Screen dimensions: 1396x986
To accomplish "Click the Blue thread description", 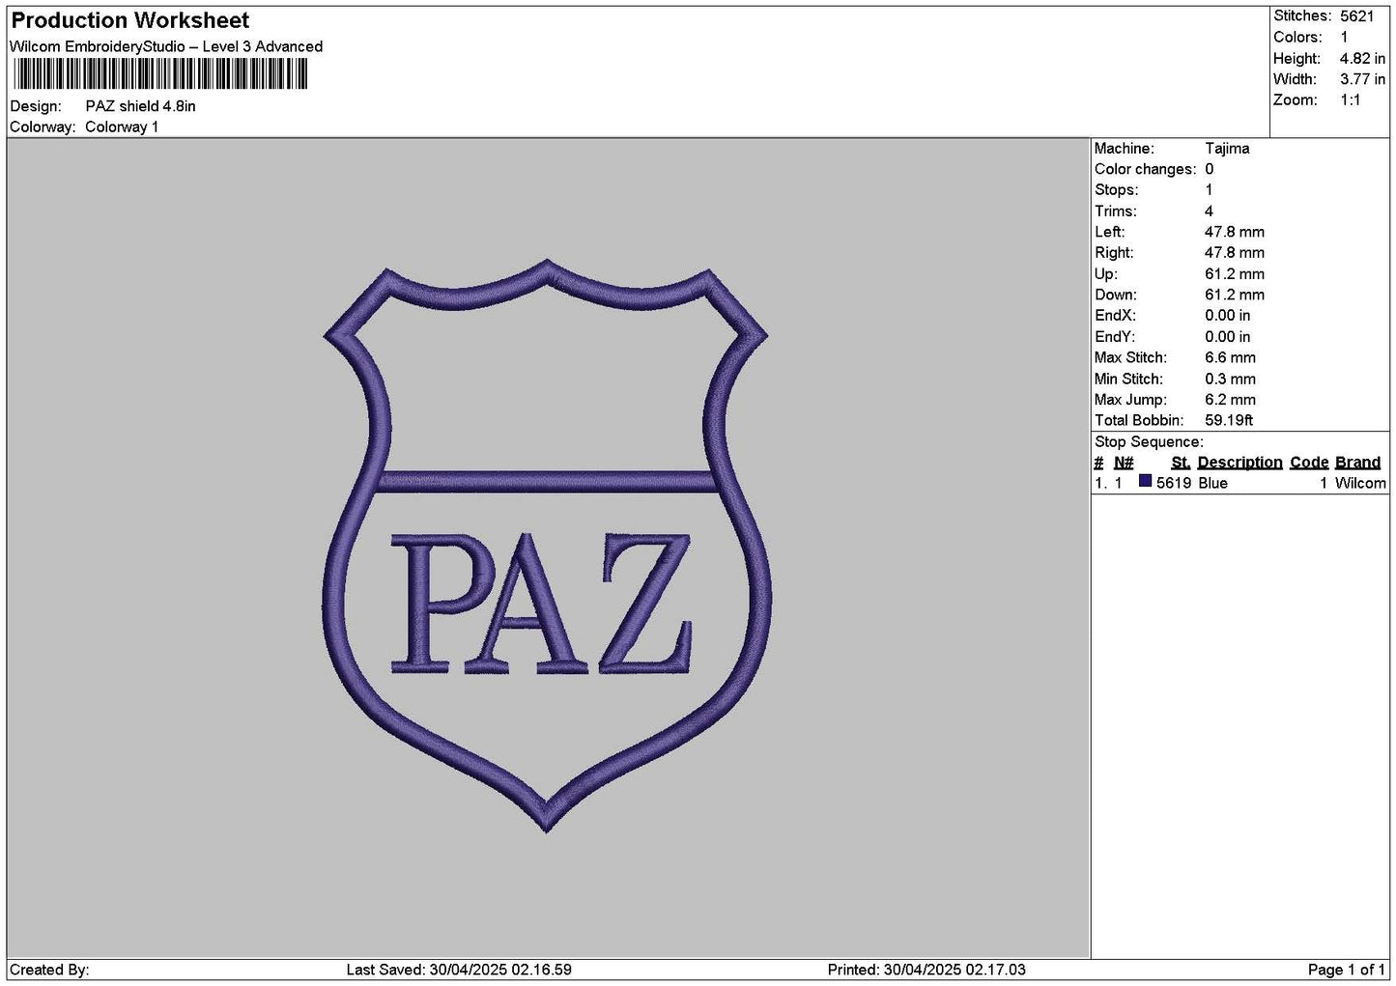I will [1212, 483].
